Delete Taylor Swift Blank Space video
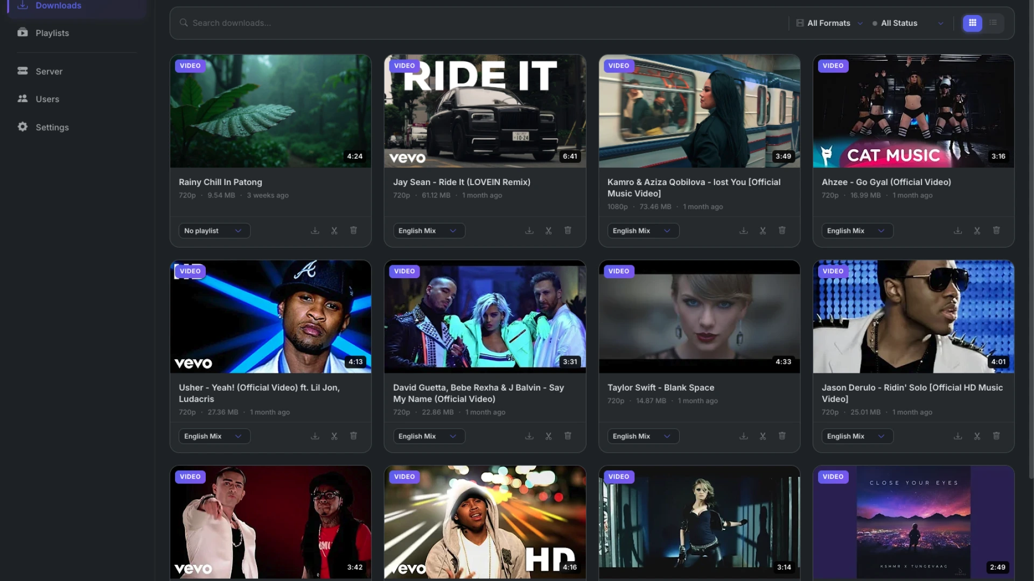 tap(782, 436)
